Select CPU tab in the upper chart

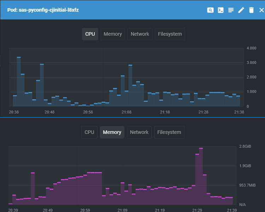point(90,34)
